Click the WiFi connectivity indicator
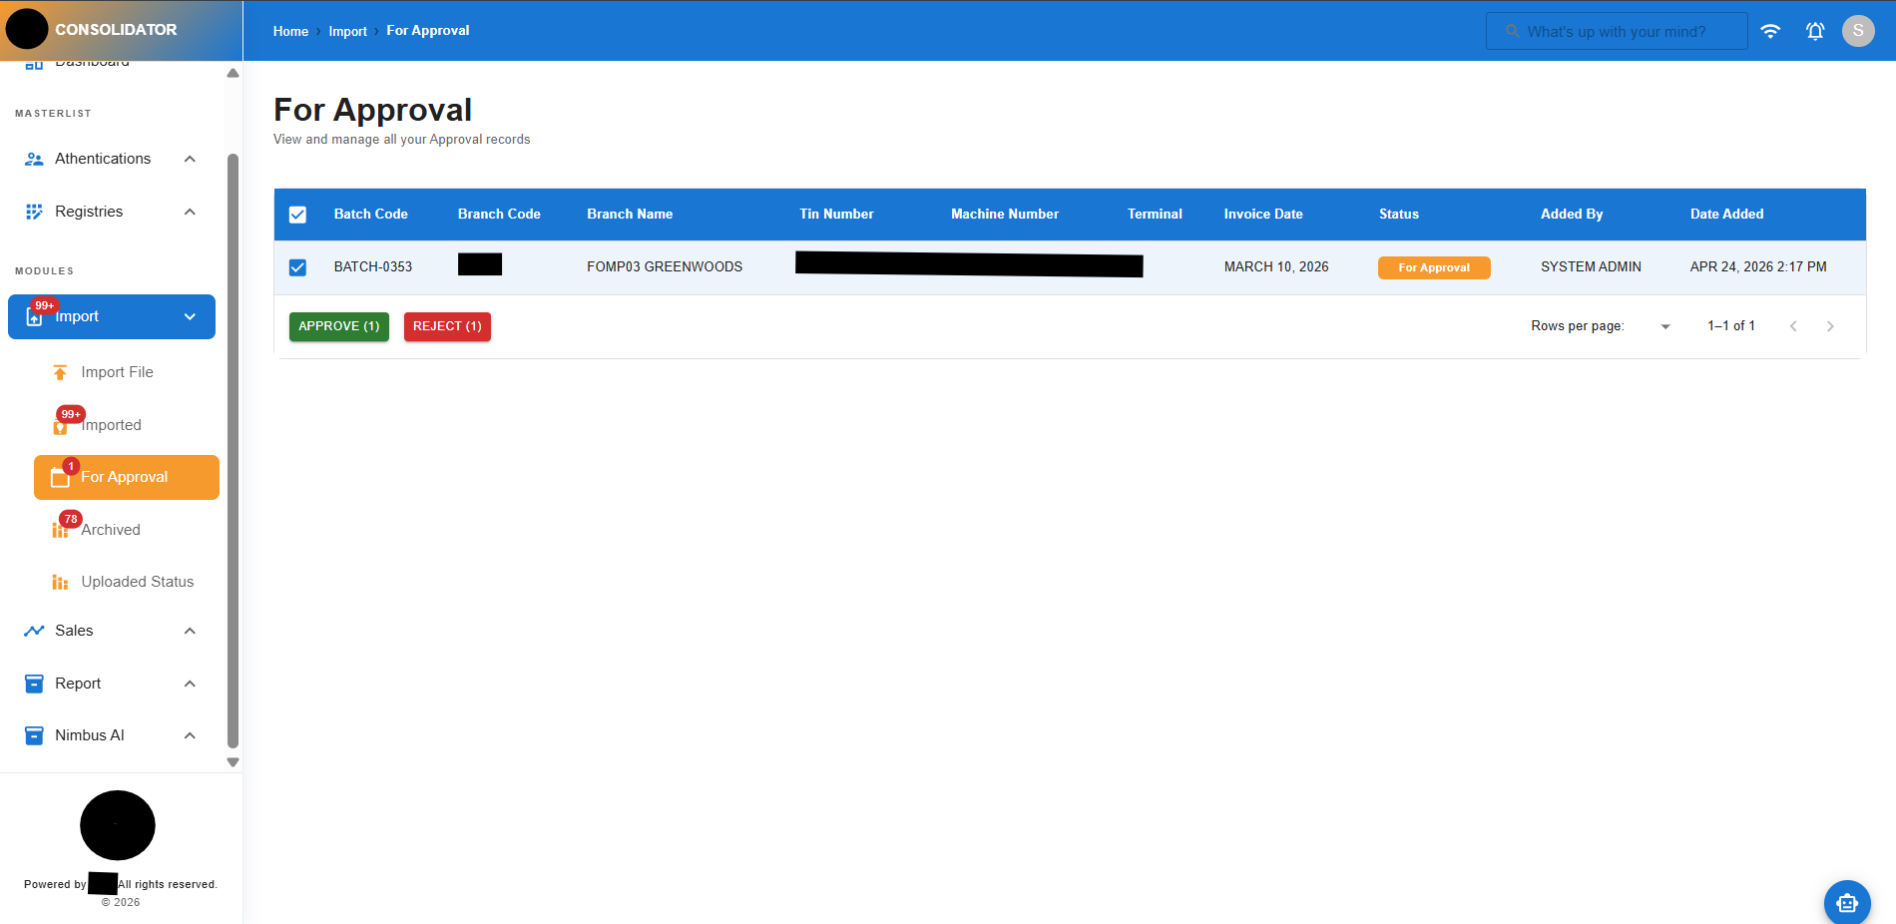 (x=1770, y=31)
